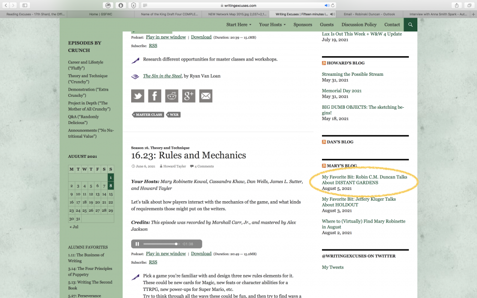Open Lux Is Out This Week post
477x298 pixels.
click(x=362, y=34)
